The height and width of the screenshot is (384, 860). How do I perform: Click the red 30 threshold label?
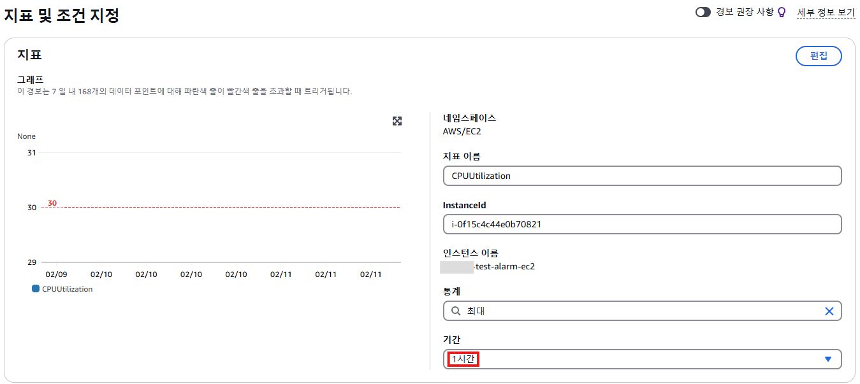point(52,203)
